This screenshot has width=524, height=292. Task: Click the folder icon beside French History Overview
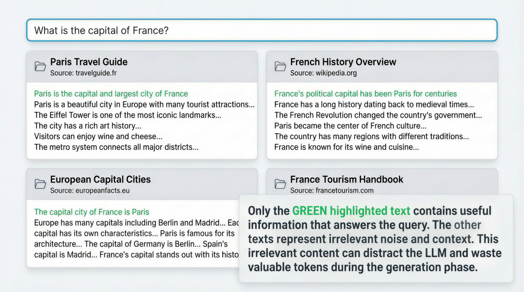[280, 66]
